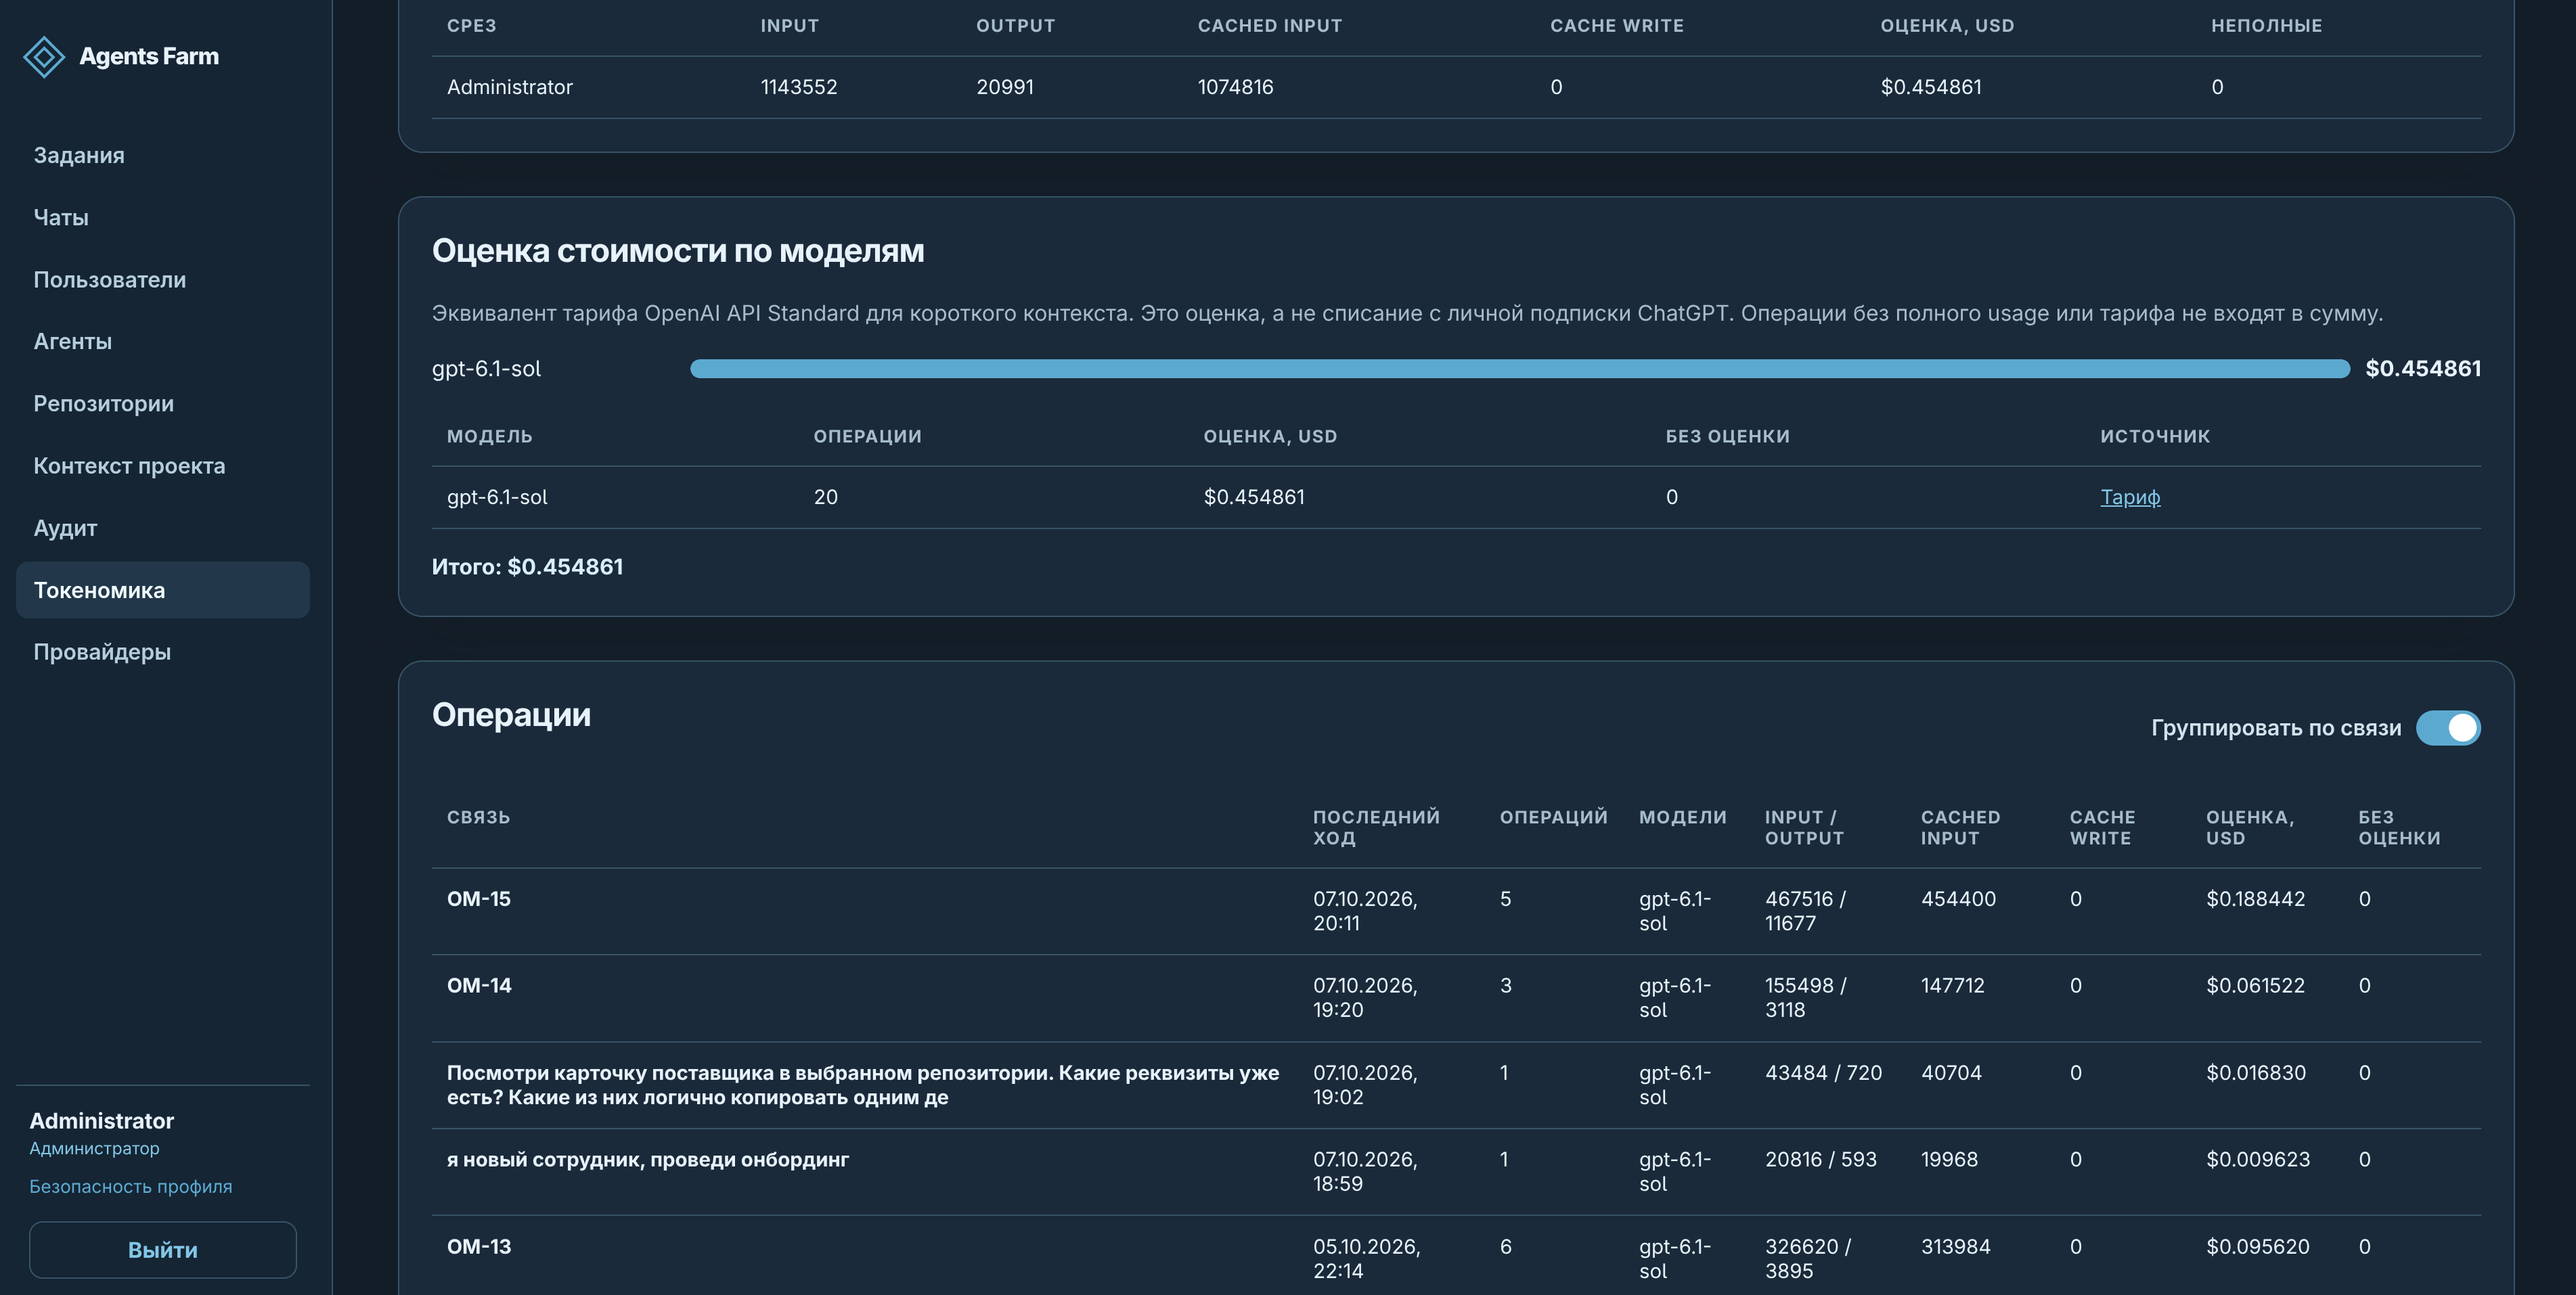Click the gpt-6.1-sol model cell in models table
Viewport: 2576px width, 1295px height.
click(x=497, y=497)
